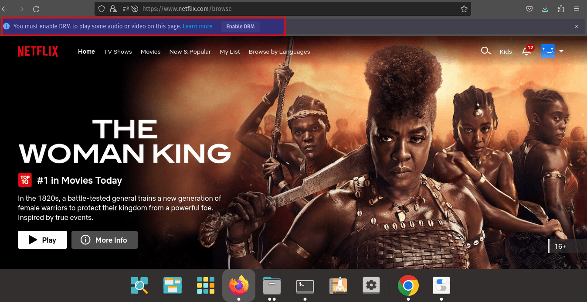The width and height of the screenshot is (587, 302).
Task: Open the tracking protection shield icon
Action: pyautogui.click(x=102, y=9)
